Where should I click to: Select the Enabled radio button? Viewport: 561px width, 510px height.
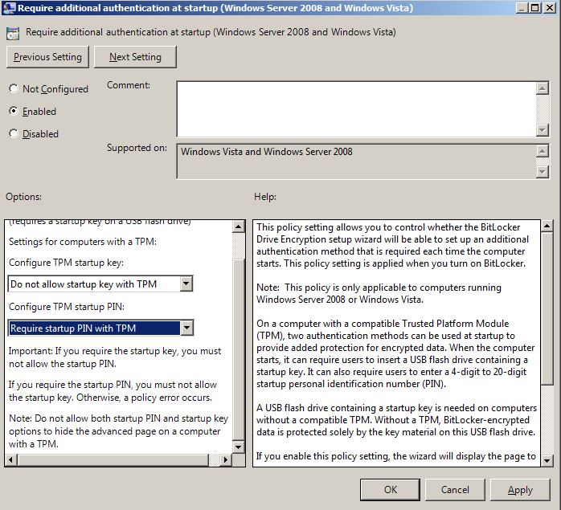click(14, 111)
